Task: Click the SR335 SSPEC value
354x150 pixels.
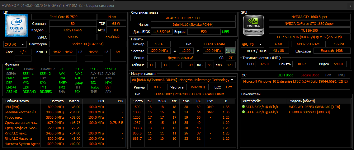Action: pyautogui.click(x=73, y=37)
